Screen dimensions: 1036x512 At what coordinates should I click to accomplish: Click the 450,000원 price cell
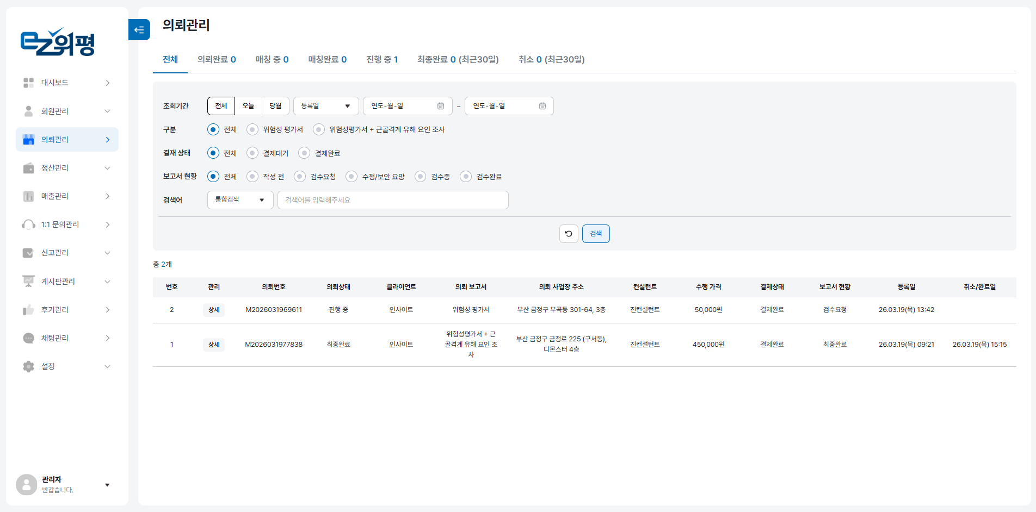(x=708, y=345)
